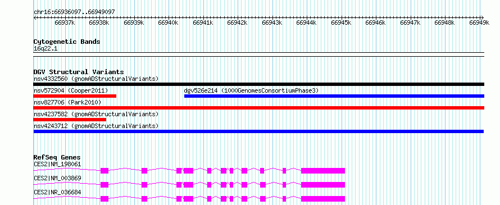Click the nsv4243712 variant label
This screenshot has width=500, height=205.
(x=96, y=126)
